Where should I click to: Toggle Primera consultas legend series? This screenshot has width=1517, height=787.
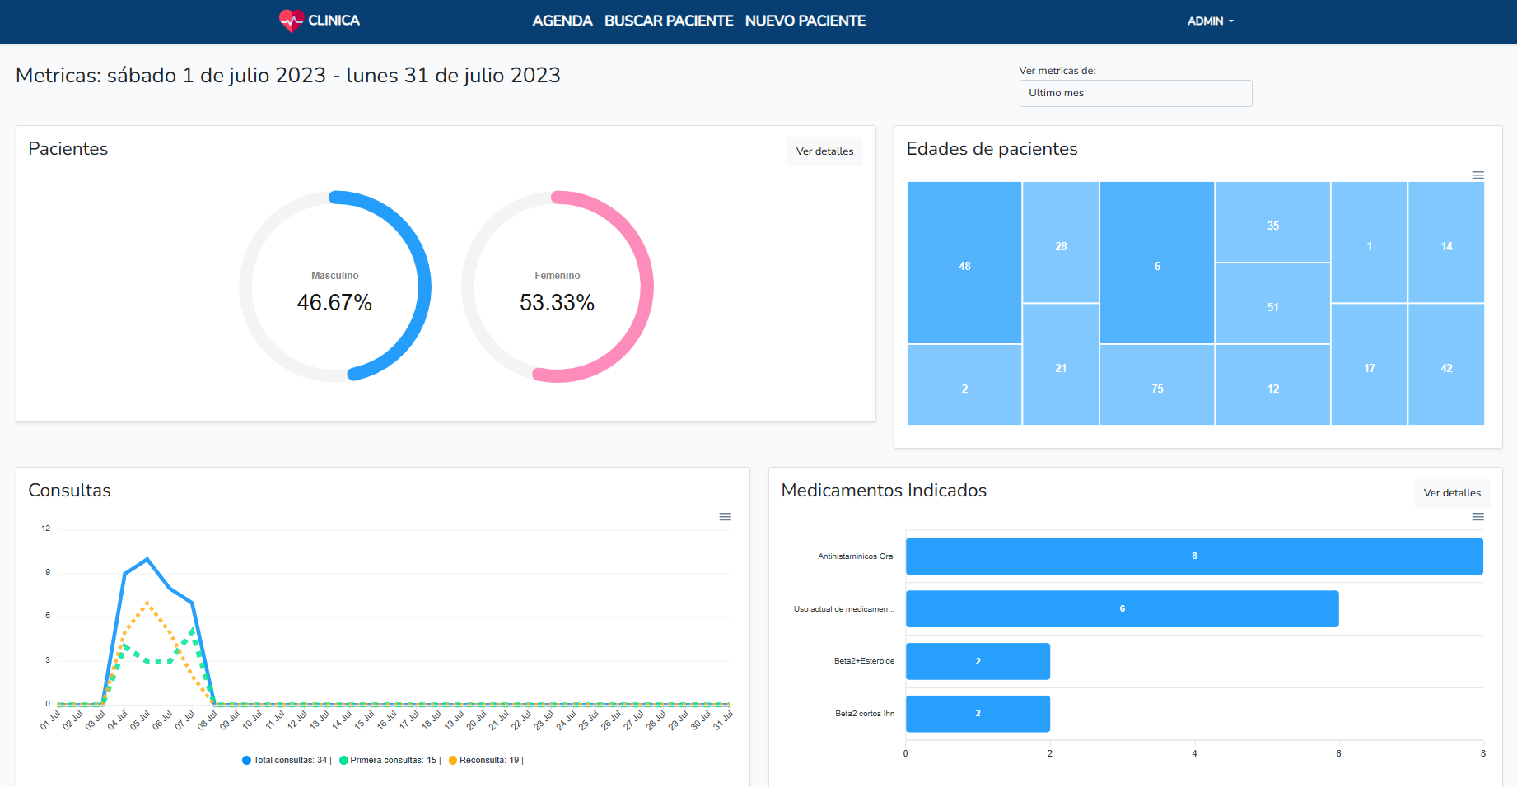click(390, 760)
